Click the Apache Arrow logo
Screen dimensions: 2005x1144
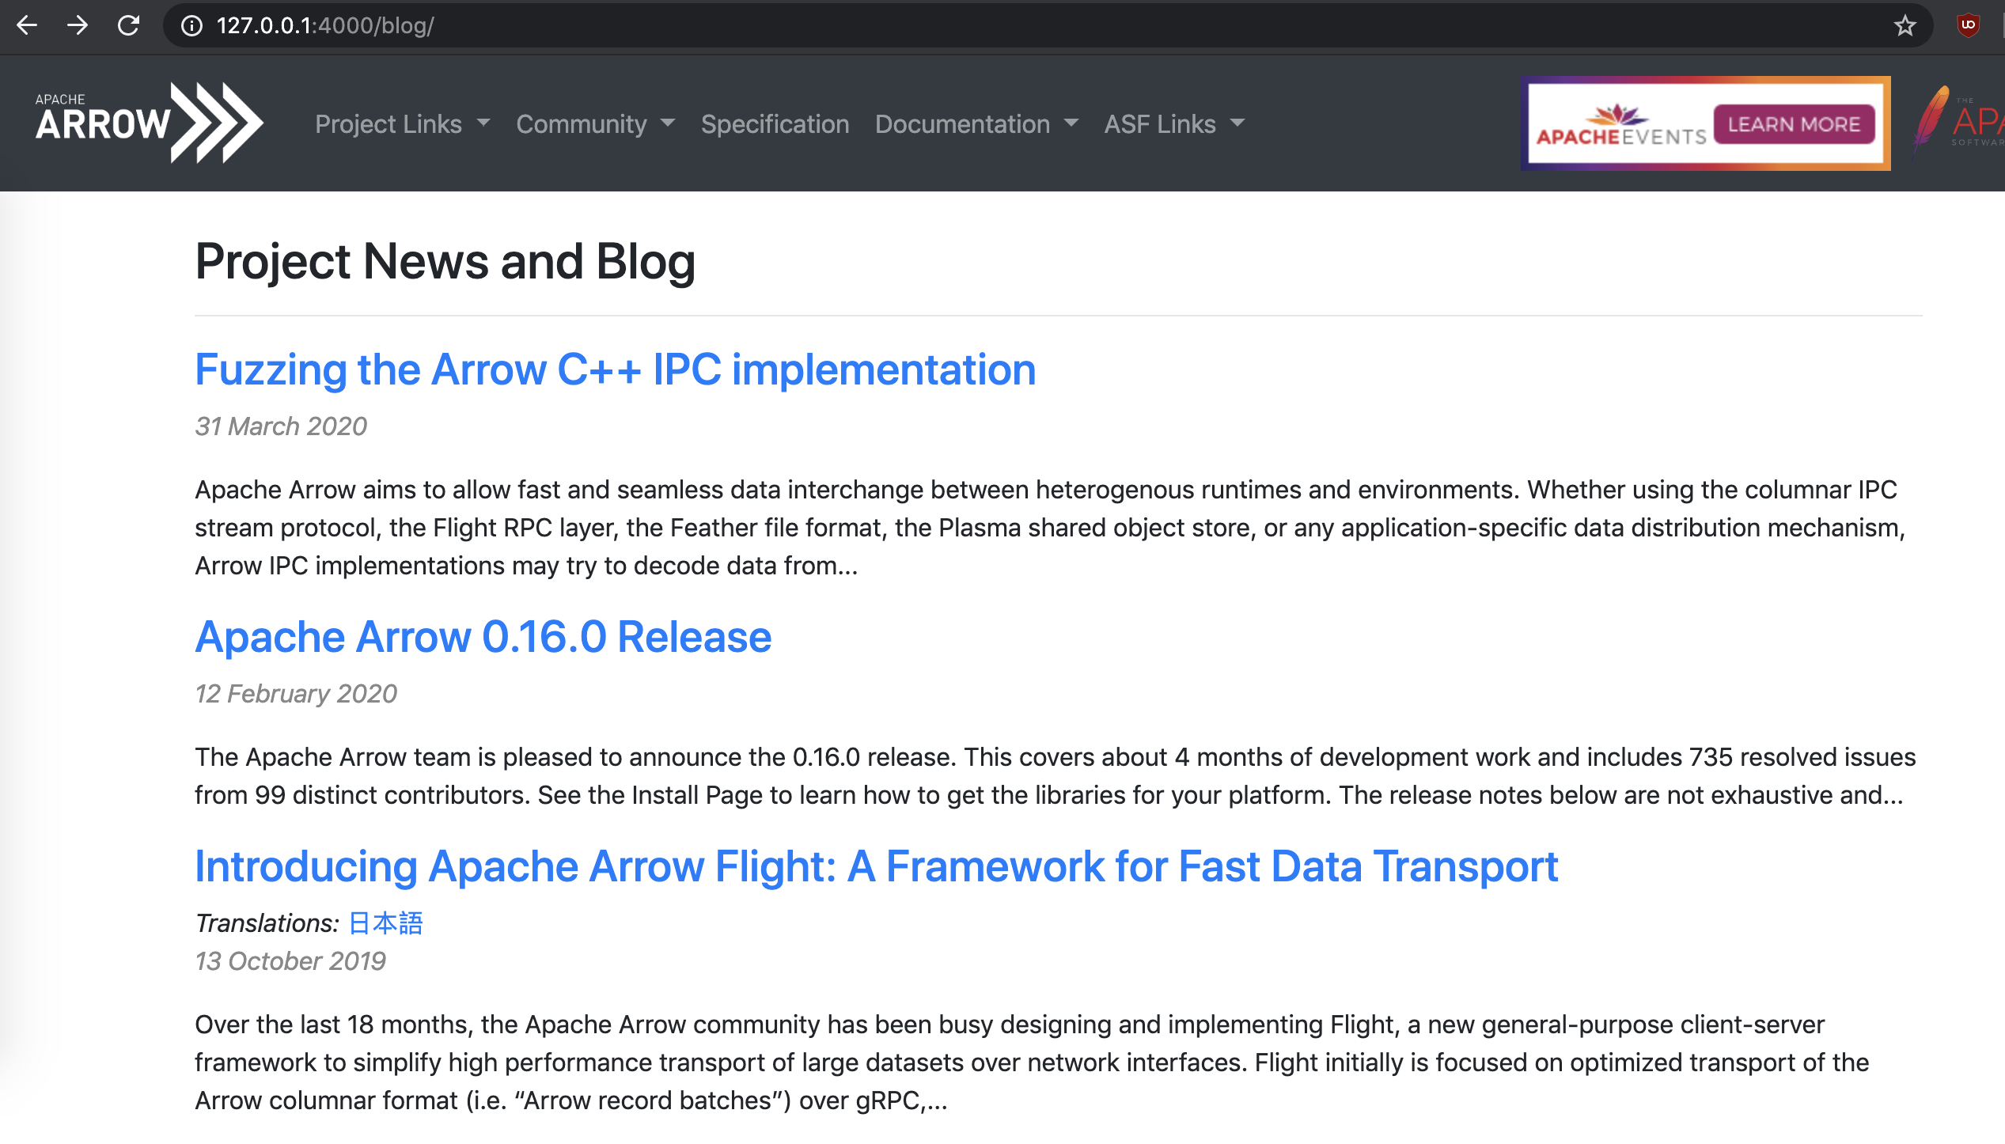(149, 123)
